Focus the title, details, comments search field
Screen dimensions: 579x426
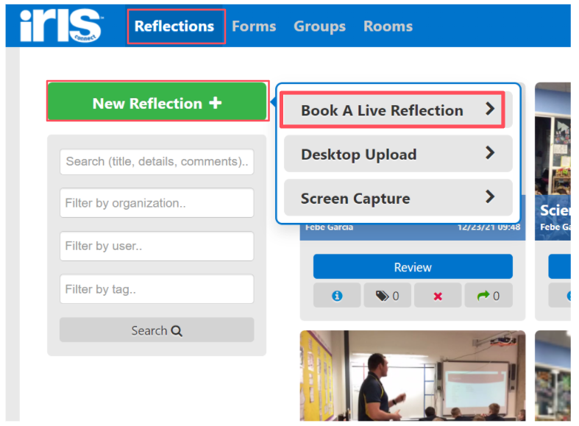[157, 161]
